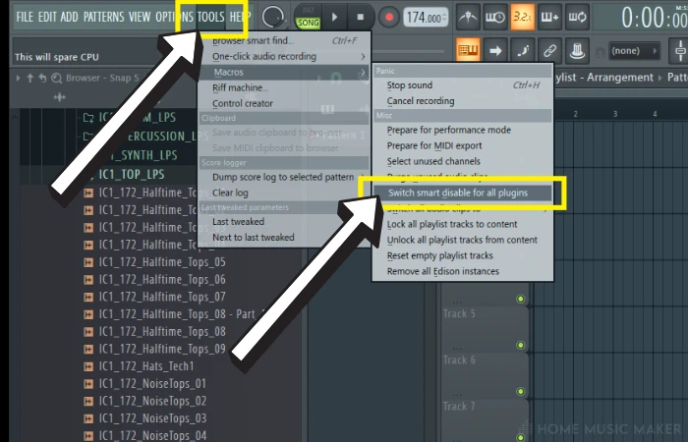
Task: Select Dump score log to selected pattern
Action: [x=284, y=177]
